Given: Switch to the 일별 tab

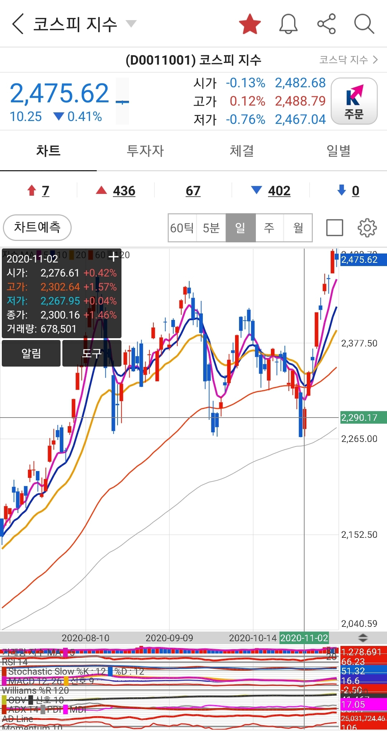Looking at the screenshot, I should tap(339, 151).
